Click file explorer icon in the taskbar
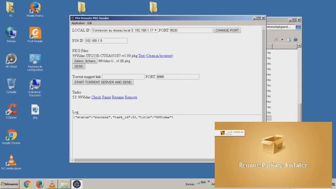The height and width of the screenshot is (189, 336). point(64,184)
